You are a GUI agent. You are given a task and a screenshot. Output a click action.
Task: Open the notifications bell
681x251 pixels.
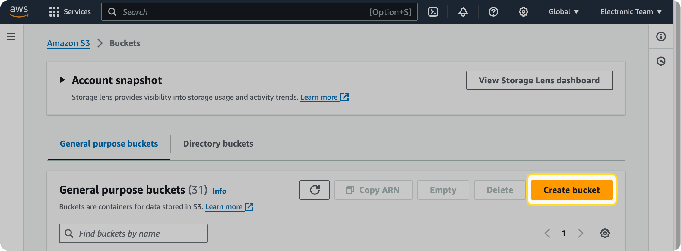click(463, 12)
